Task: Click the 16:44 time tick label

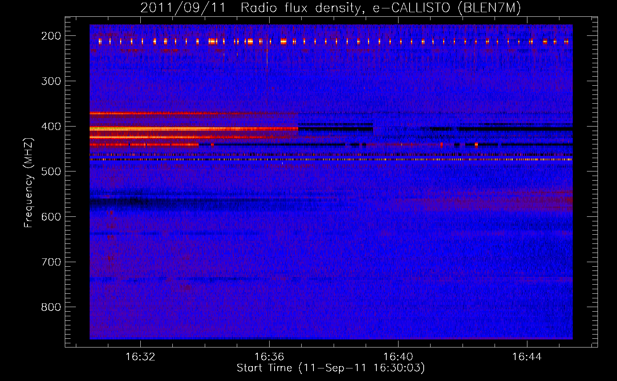Action: click(x=527, y=357)
